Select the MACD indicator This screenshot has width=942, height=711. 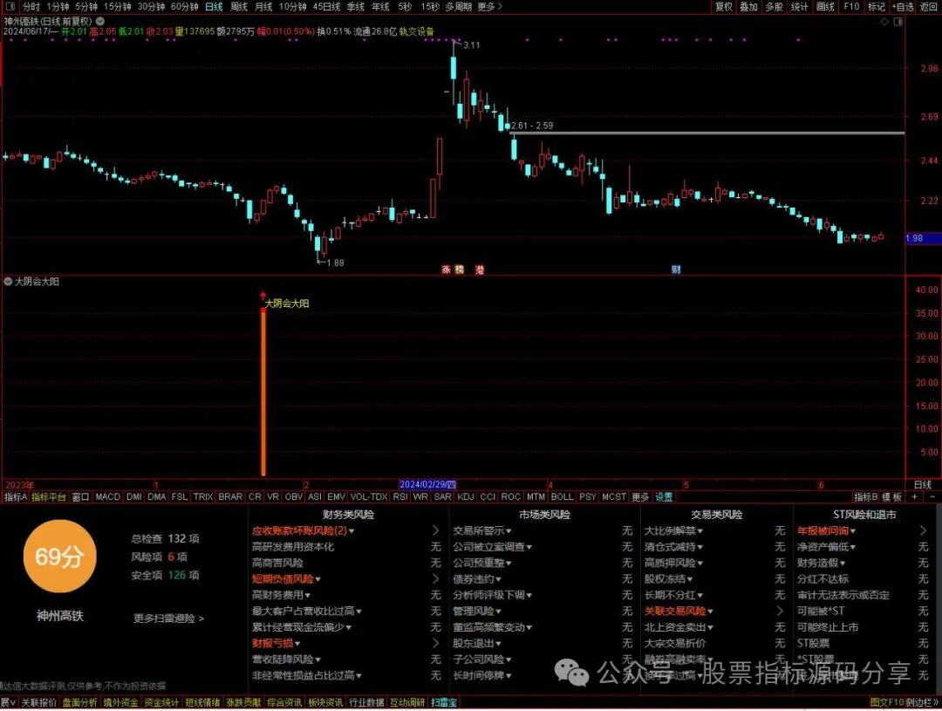coord(108,497)
